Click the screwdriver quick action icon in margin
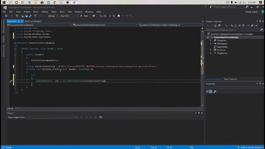 [x=11, y=81]
